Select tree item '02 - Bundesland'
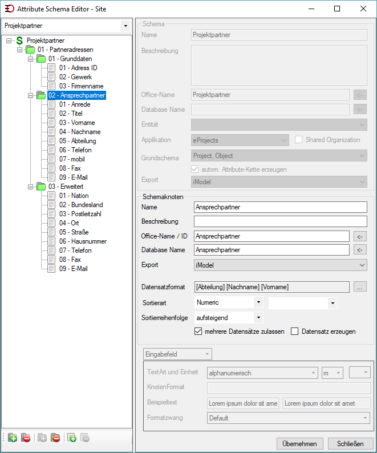The height and width of the screenshot is (453, 377). tap(81, 205)
